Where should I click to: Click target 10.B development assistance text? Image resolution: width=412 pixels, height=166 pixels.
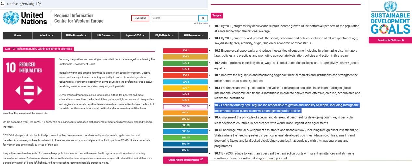[x=286, y=138]
